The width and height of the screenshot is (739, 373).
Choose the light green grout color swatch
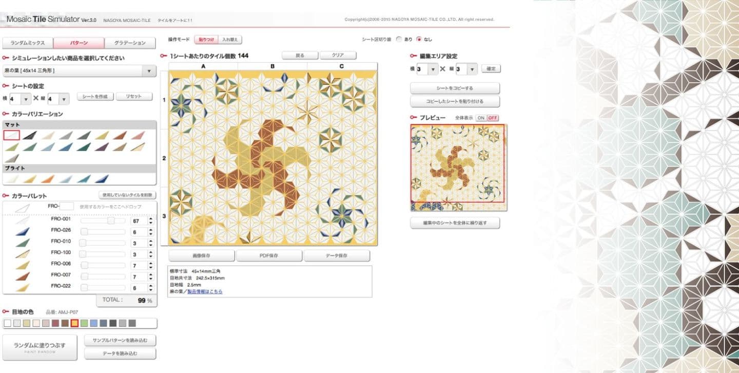84,323
